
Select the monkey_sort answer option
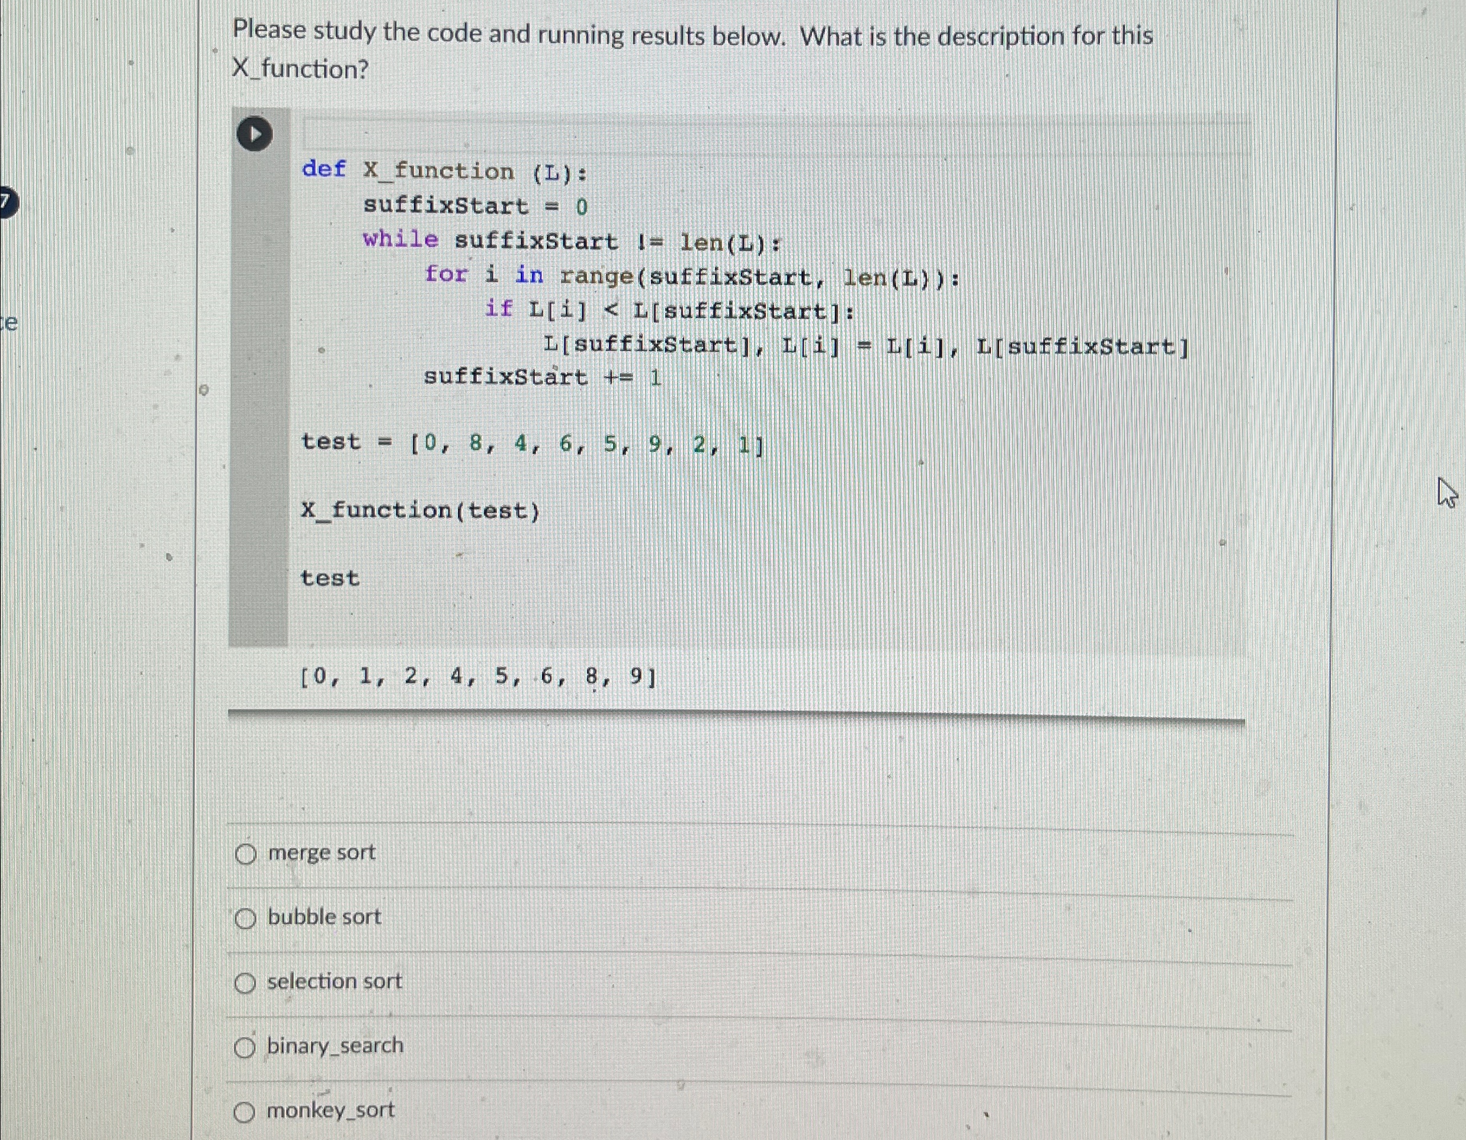click(x=246, y=1110)
